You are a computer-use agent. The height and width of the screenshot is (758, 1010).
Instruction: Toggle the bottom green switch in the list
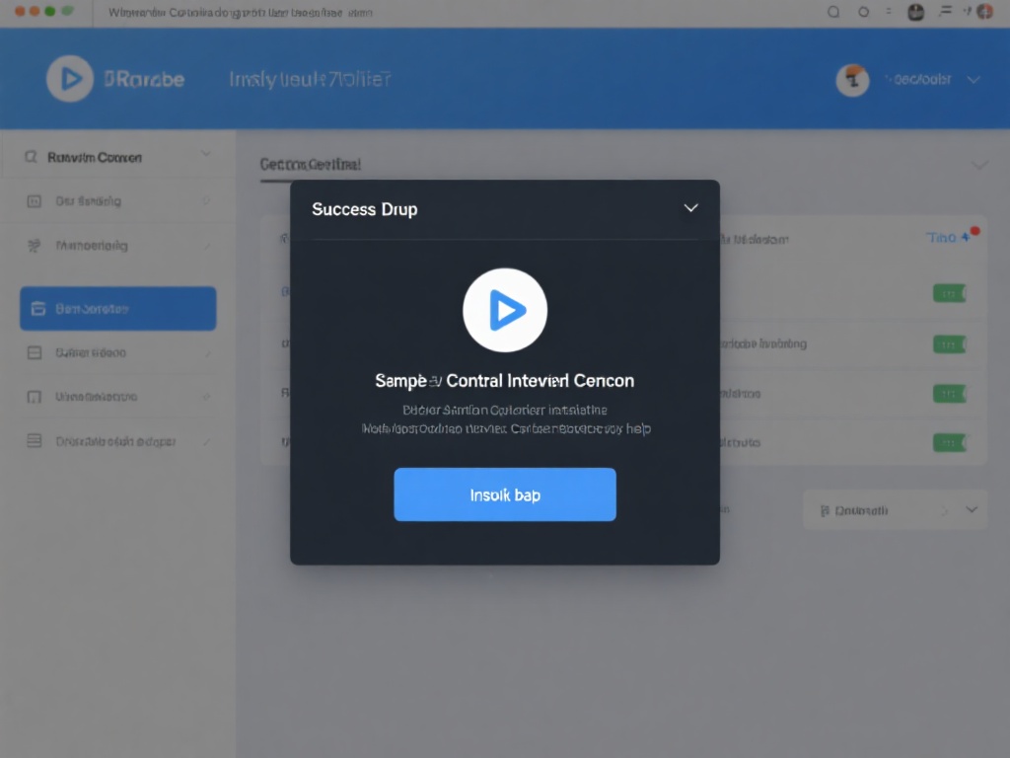(x=949, y=442)
